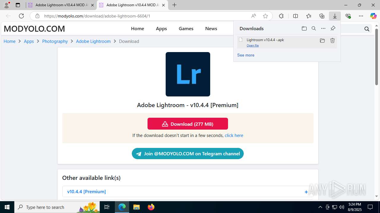Delete Lightroom apk download entry
The height and width of the screenshot is (213, 380).
pos(332,41)
